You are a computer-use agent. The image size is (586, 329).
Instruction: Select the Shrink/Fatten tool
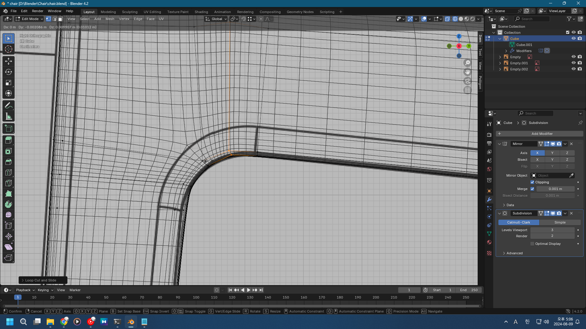(9, 236)
